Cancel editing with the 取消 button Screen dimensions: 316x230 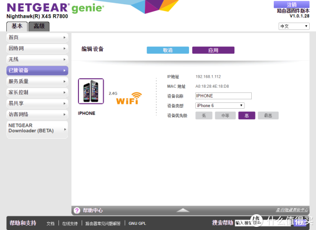[168, 50]
